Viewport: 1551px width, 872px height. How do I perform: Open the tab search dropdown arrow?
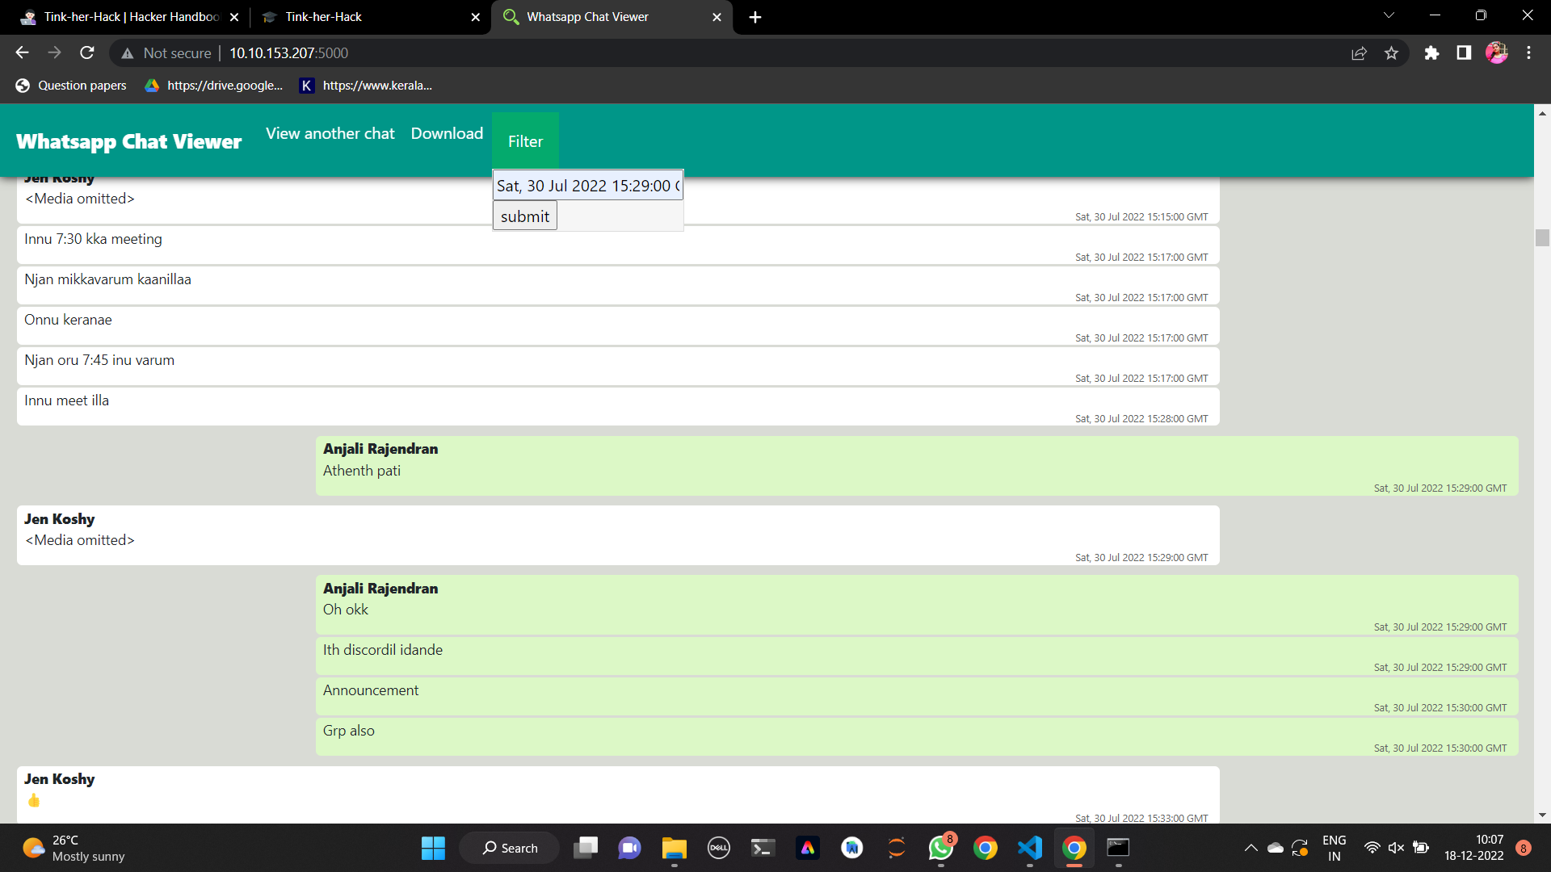pyautogui.click(x=1388, y=16)
